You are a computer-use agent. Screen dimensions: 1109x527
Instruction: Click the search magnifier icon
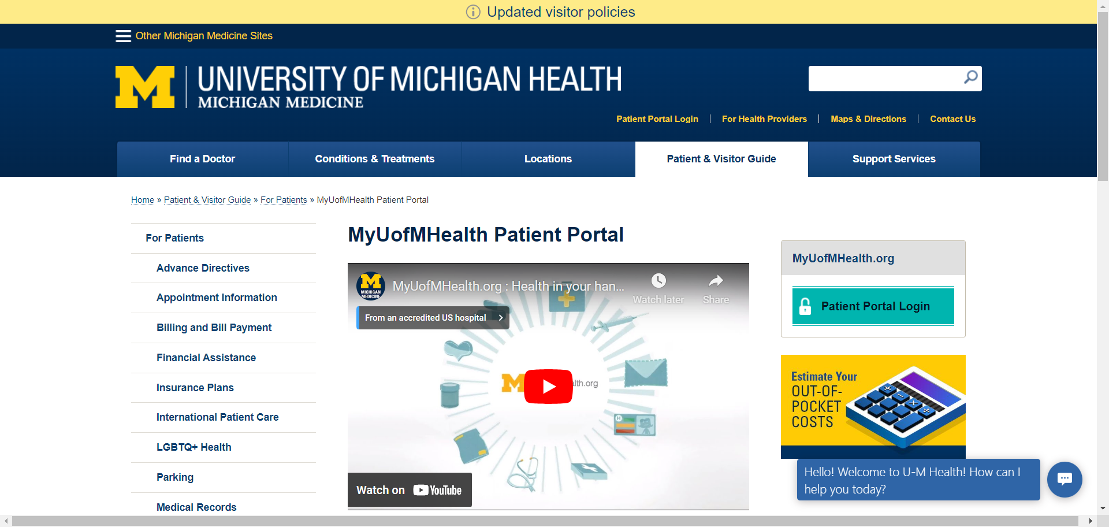pyautogui.click(x=970, y=77)
